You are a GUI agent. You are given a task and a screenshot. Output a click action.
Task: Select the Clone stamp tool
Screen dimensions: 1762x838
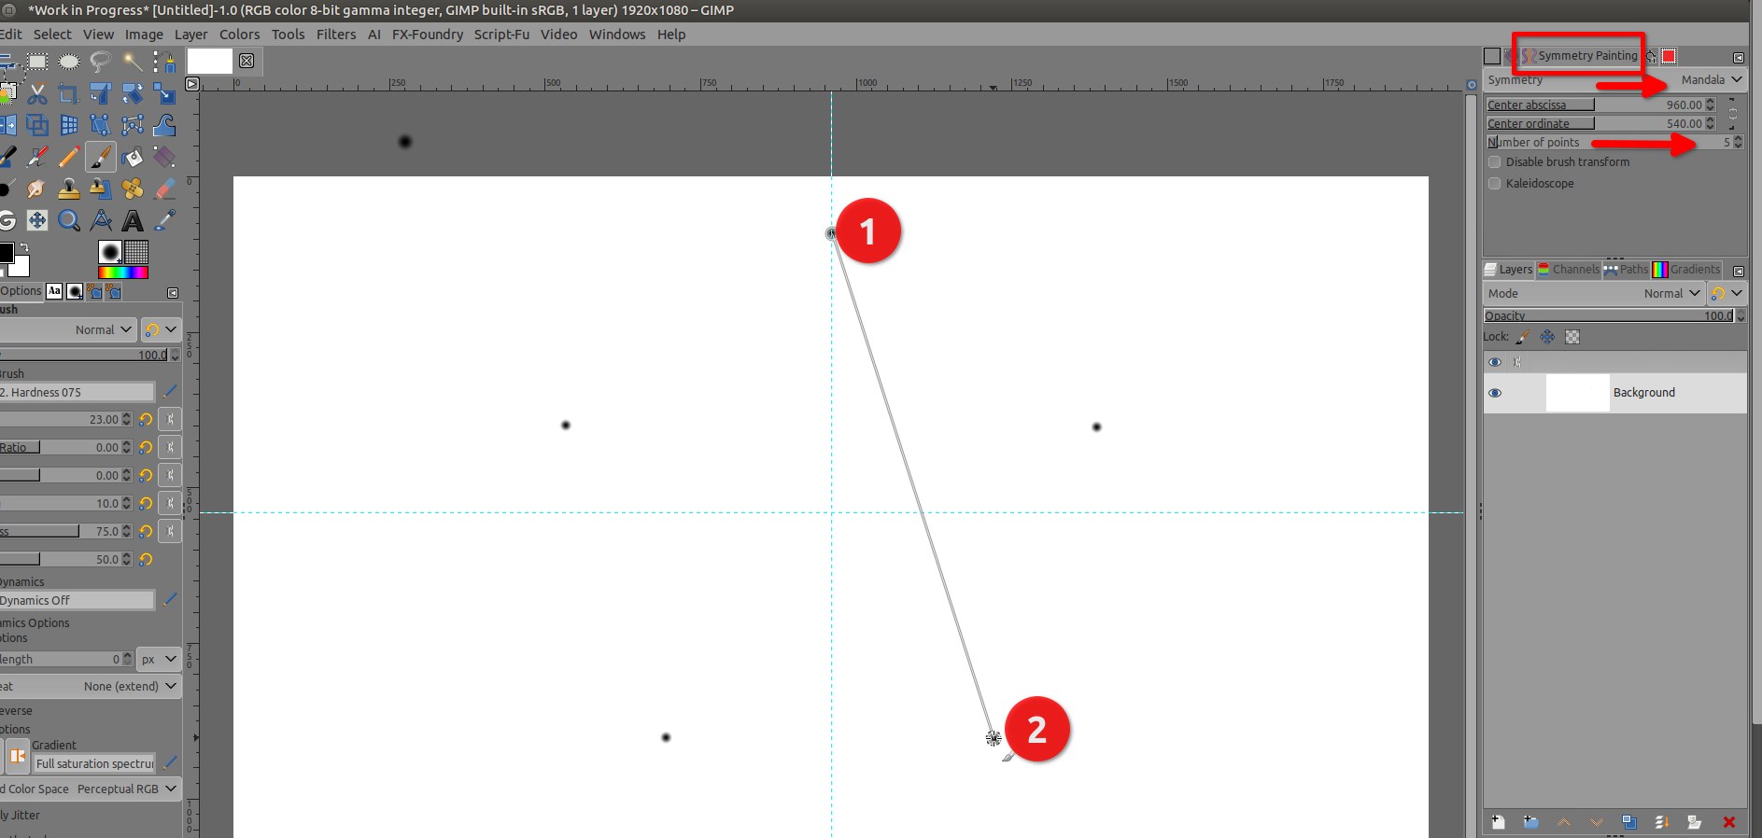(69, 189)
